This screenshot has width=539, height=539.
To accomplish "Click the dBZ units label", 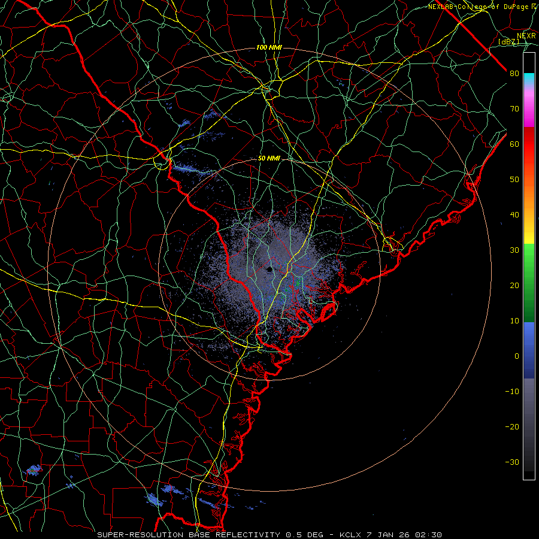I will pos(508,41).
